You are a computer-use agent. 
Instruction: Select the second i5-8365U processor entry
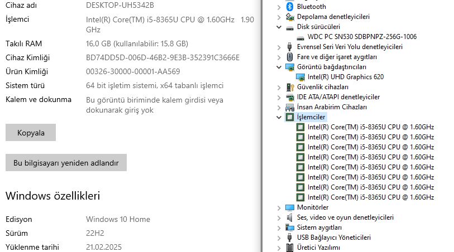(x=371, y=137)
